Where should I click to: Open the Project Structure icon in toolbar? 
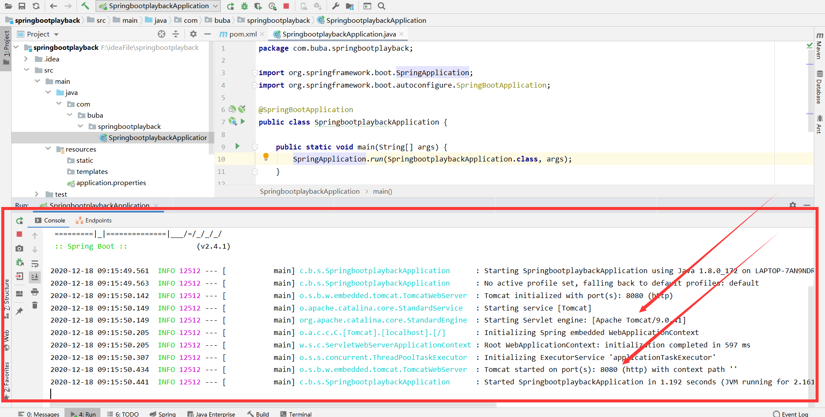point(350,6)
